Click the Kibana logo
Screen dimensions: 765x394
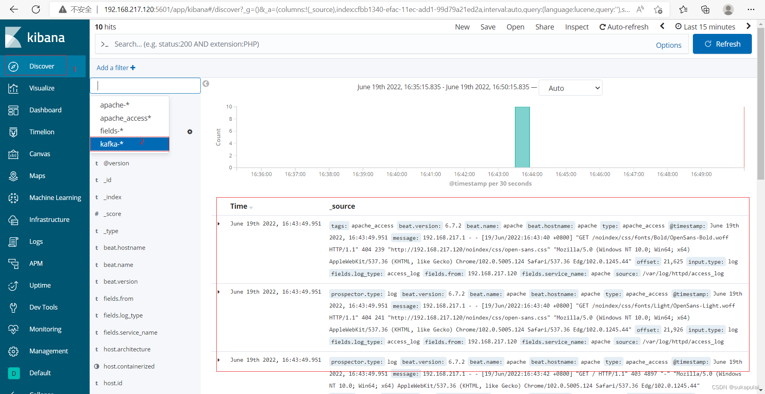[35, 37]
